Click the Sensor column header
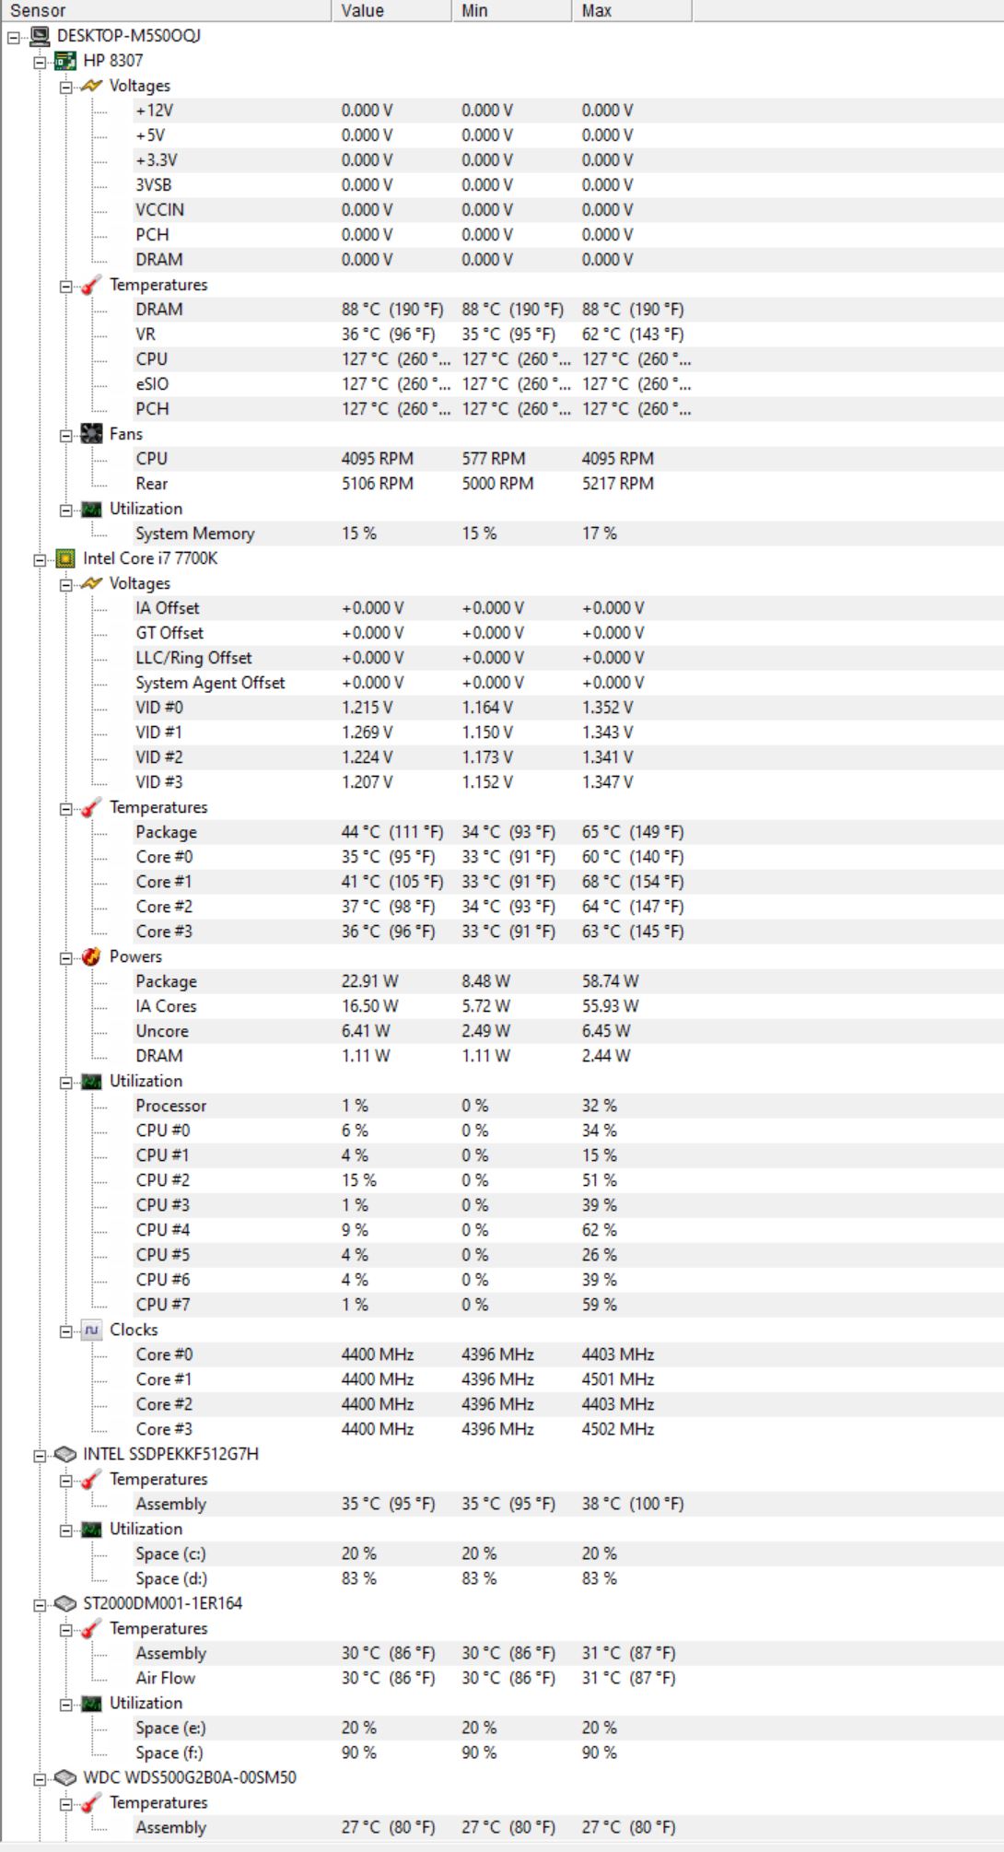 coord(166,10)
